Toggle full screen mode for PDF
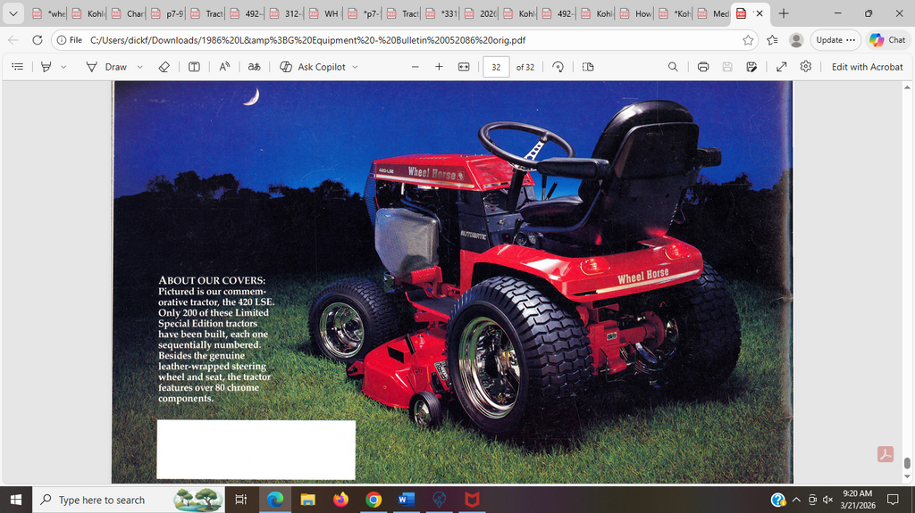This screenshot has height=513, width=915. 781,67
